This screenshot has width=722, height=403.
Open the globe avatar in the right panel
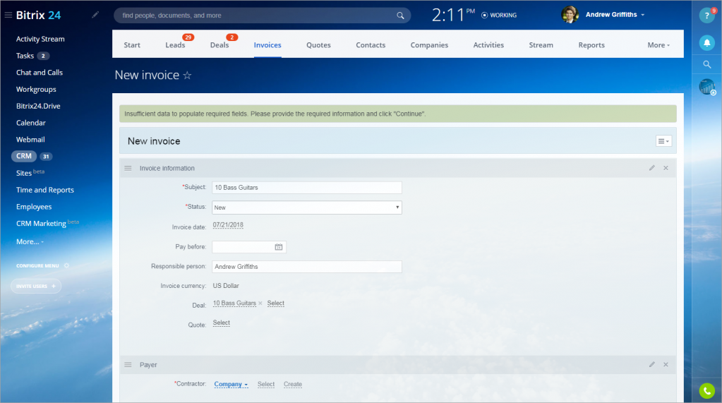pyautogui.click(x=706, y=87)
